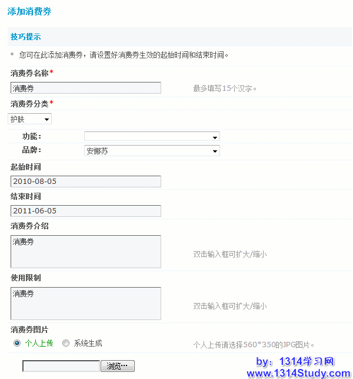Click inside the 使用限制 text area

tap(86, 304)
